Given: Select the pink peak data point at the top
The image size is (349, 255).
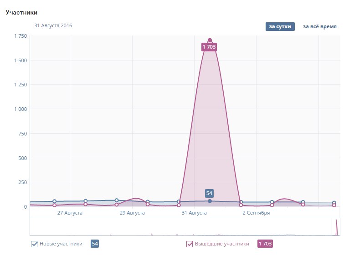Looking at the screenshot, I should [x=210, y=40].
